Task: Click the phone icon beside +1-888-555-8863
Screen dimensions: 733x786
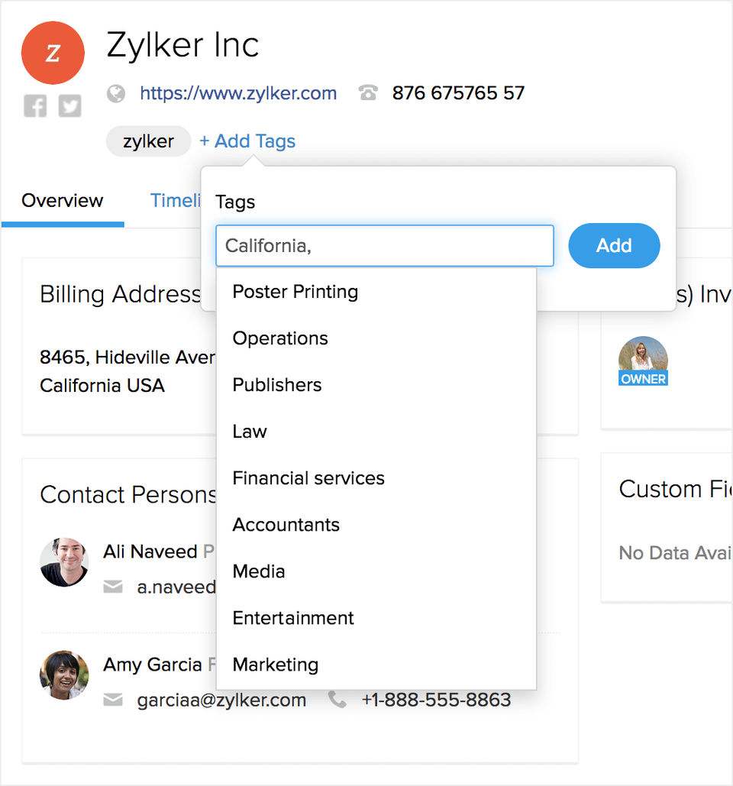Action: pos(337,700)
